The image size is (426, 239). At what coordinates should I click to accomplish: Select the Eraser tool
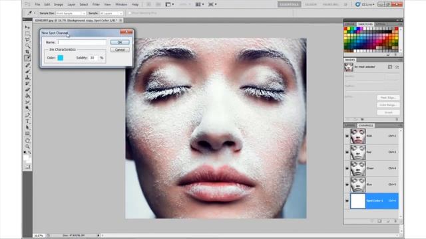pos(27,90)
